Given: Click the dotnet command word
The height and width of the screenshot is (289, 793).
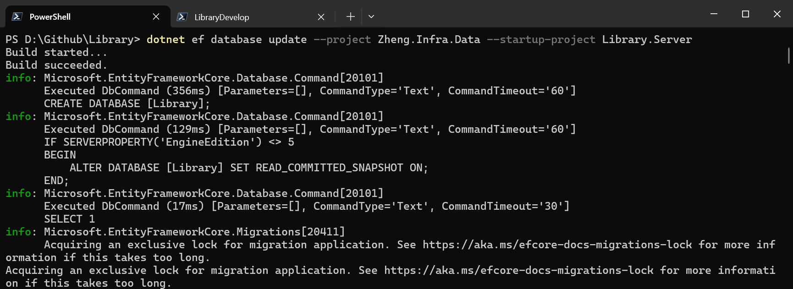Looking at the screenshot, I should coord(165,40).
